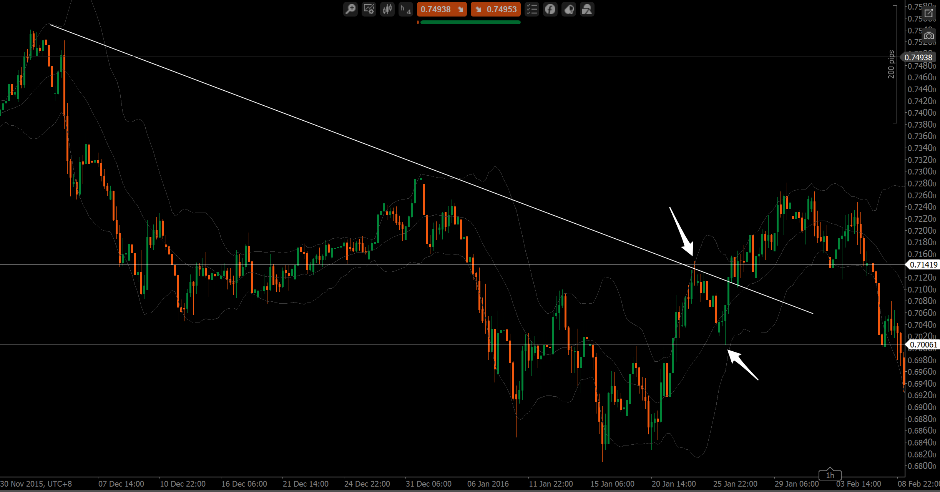This screenshot has width=940, height=492.
Task: Click the 0.74938 sell price button
Action: click(x=442, y=9)
